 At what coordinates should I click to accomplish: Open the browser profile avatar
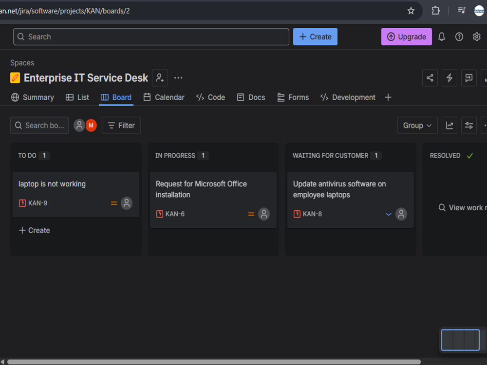[x=479, y=11]
